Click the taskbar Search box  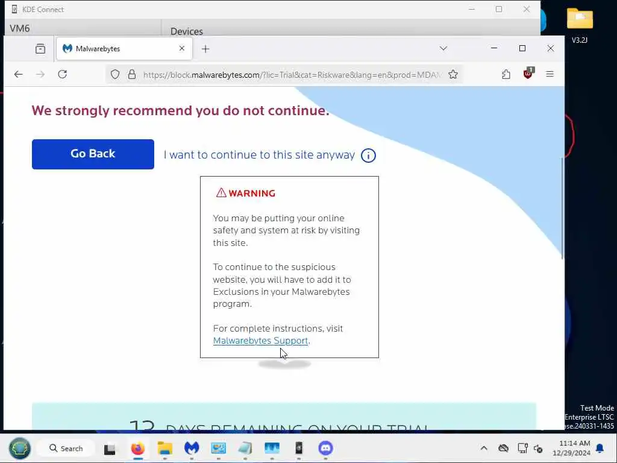pos(66,448)
